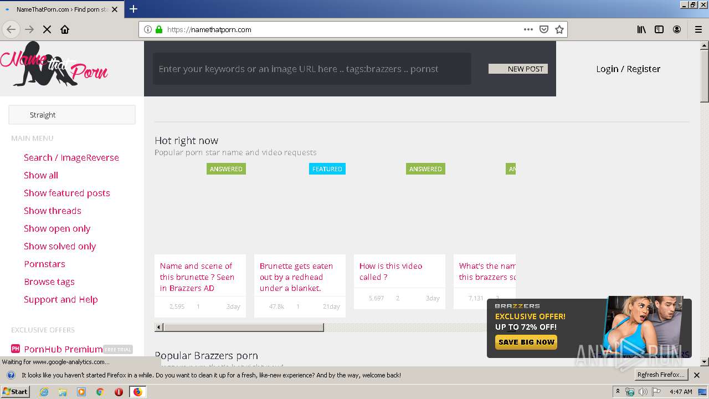
Task: Focus the keyword or image URL search field
Action: point(312,69)
